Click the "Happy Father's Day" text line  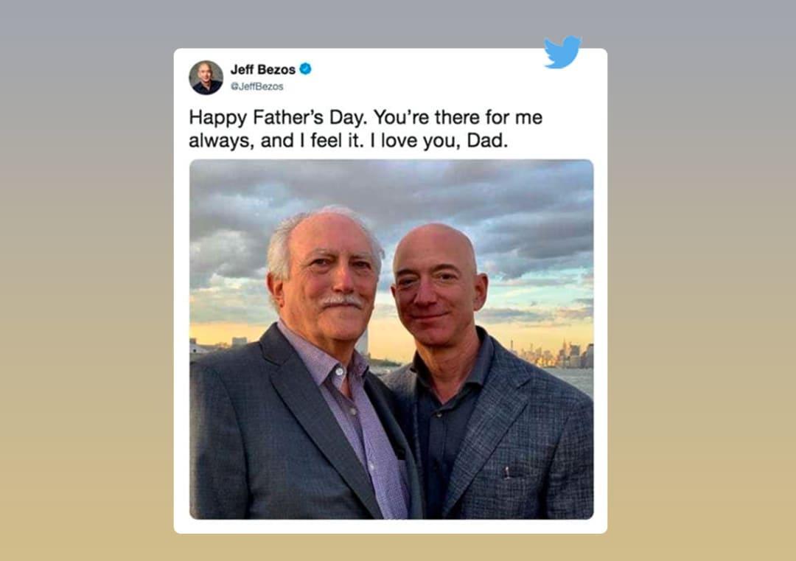coord(280,117)
